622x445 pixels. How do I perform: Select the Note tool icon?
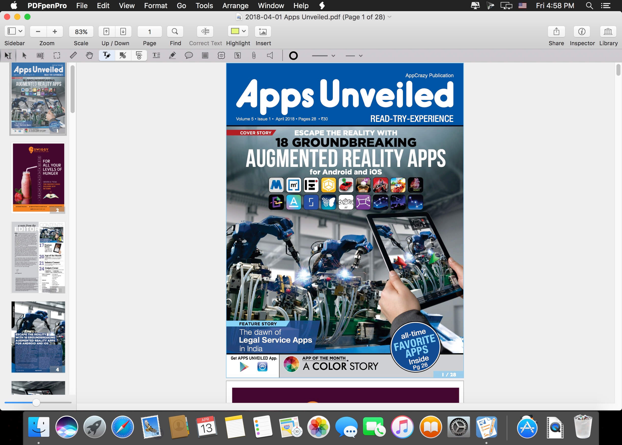(205, 56)
